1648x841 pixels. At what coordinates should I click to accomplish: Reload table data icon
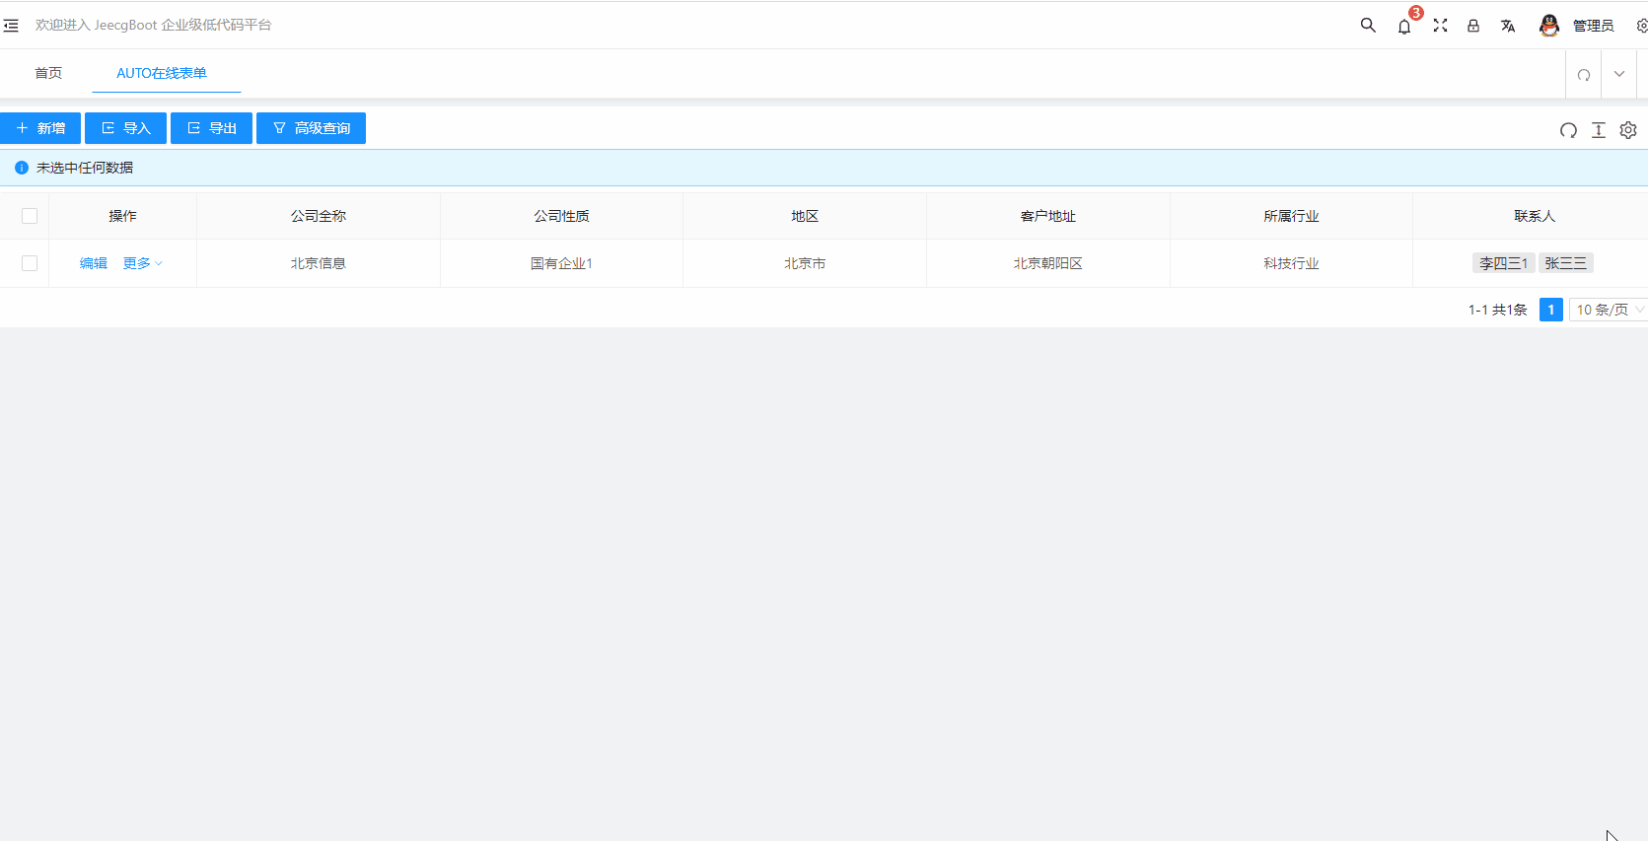coord(1568,130)
